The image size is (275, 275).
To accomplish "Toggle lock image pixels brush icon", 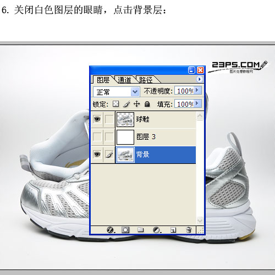I will (x=127, y=104).
